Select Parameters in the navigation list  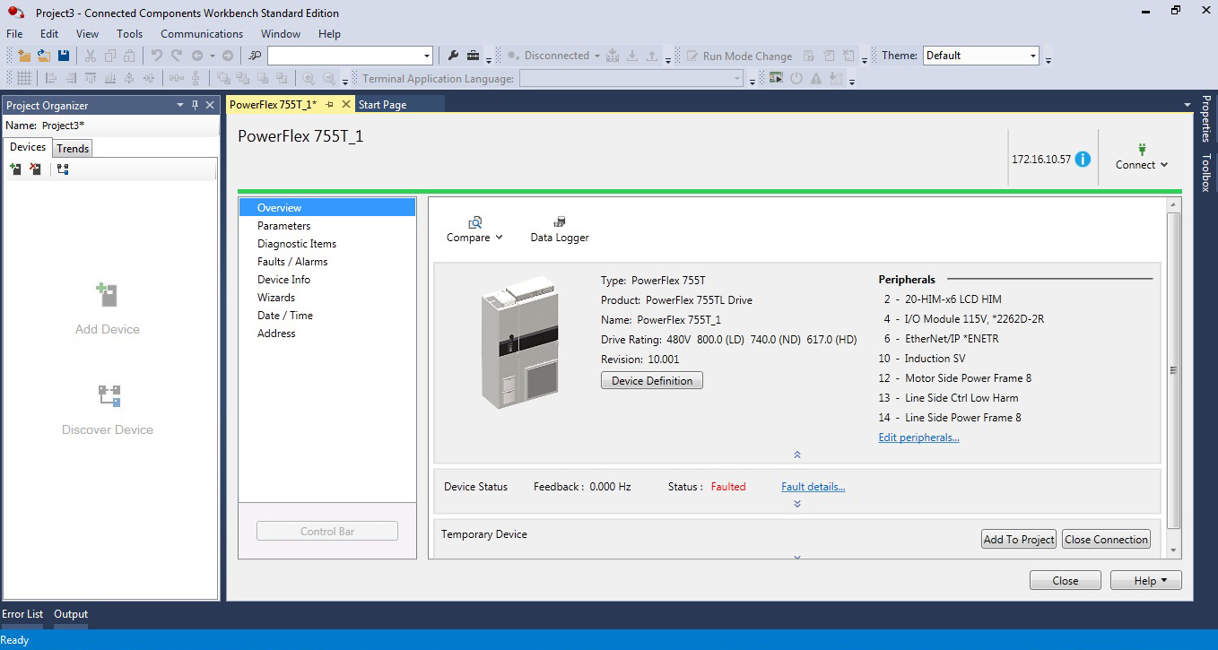(x=327, y=226)
